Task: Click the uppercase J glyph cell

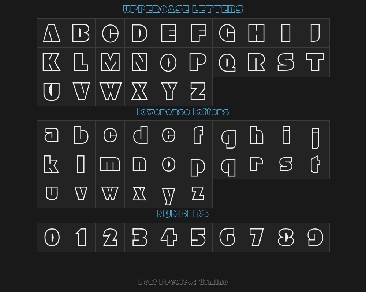Action: 315,33
